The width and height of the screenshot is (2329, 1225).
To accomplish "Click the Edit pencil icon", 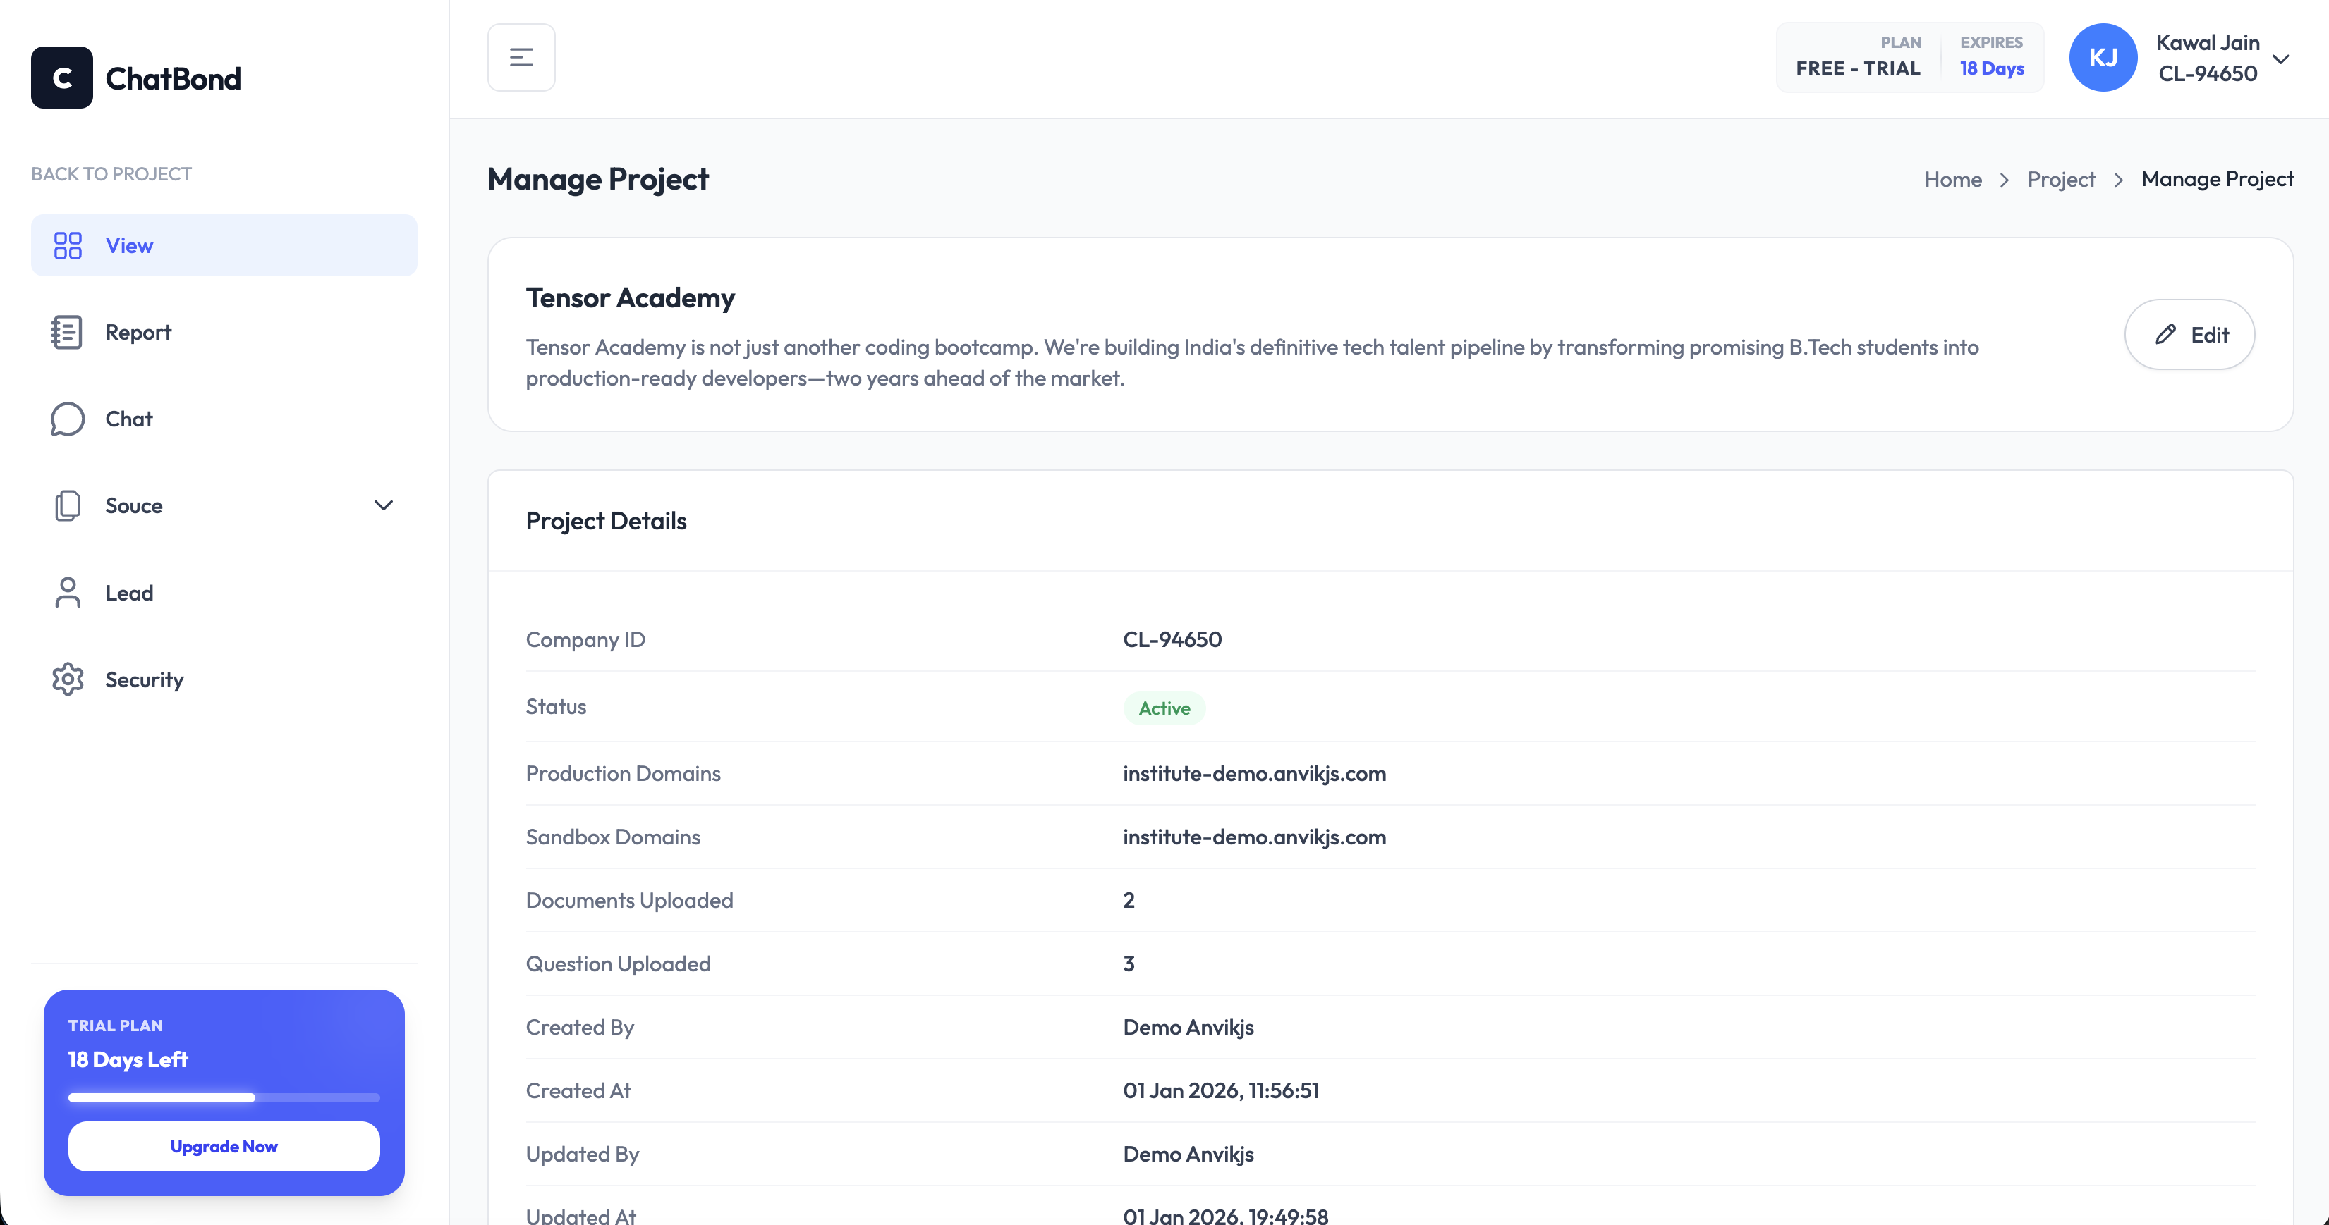I will [x=2165, y=333].
